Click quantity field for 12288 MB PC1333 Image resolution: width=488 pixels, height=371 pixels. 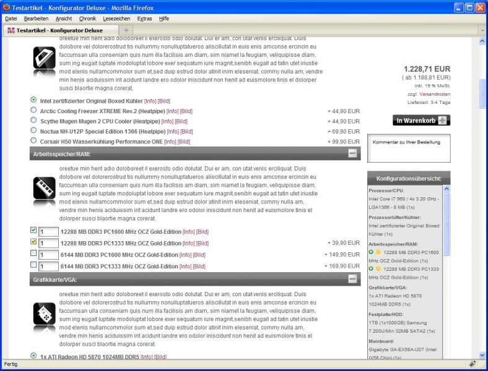tap(48, 243)
